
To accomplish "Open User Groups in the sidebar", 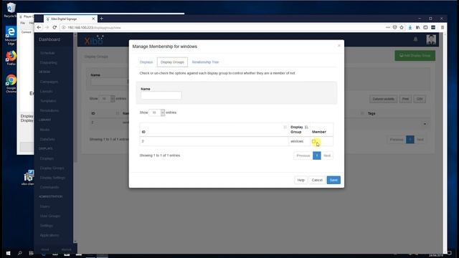I will (x=49, y=216).
